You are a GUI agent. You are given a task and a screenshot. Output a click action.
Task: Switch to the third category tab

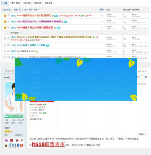27,3
